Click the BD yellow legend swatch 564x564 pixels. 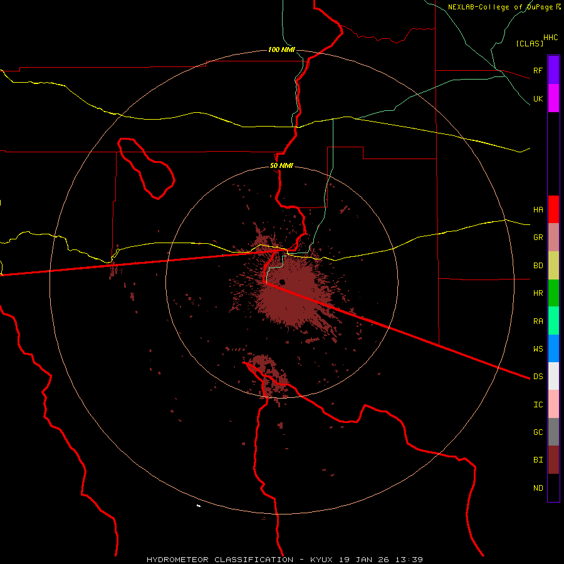coord(553,265)
